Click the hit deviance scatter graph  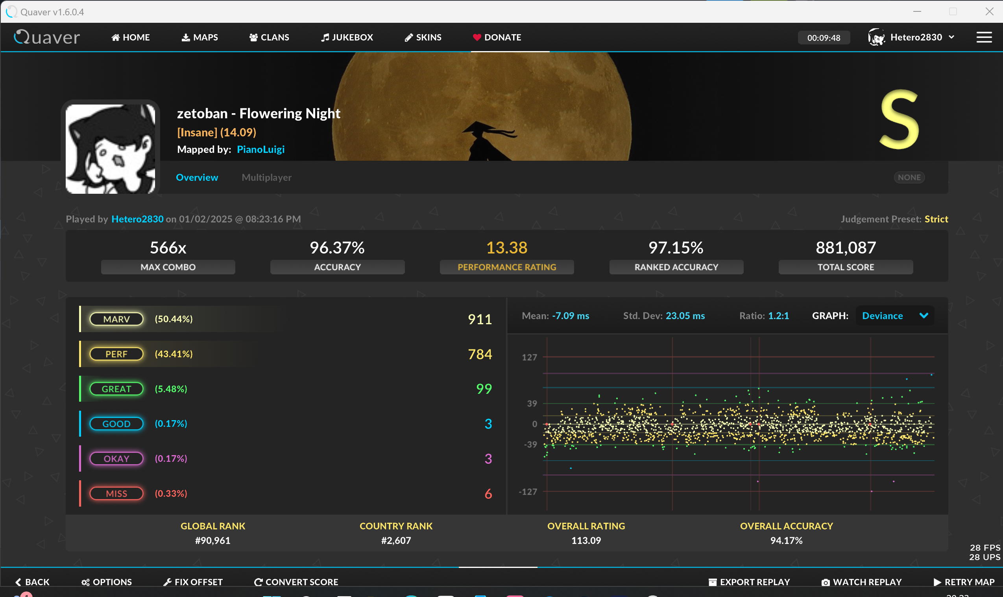point(738,424)
